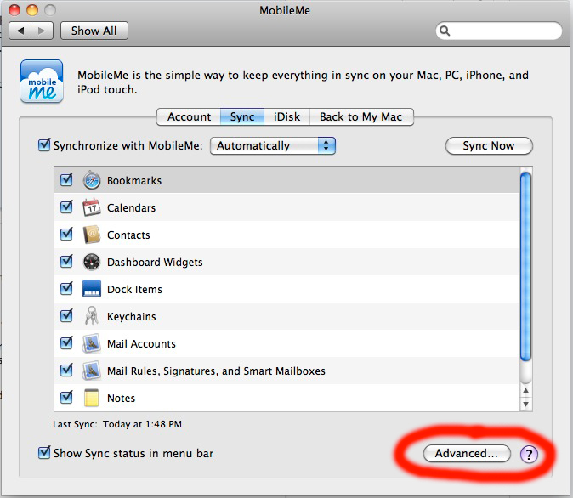Click the address book icon next to Contacts
The image size is (573, 498).
[91, 235]
